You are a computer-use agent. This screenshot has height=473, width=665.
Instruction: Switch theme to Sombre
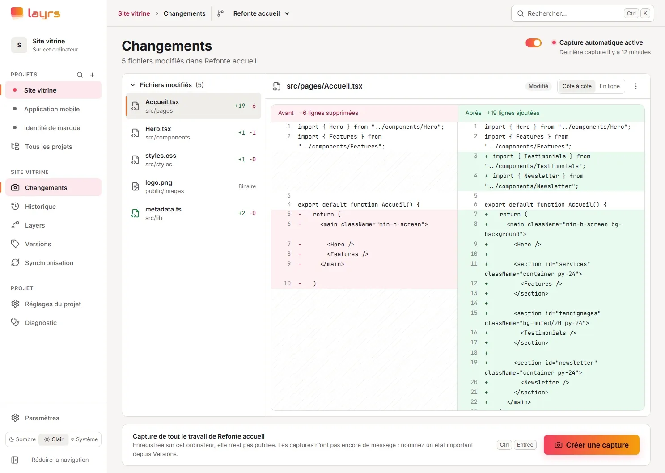pyautogui.click(x=22, y=439)
